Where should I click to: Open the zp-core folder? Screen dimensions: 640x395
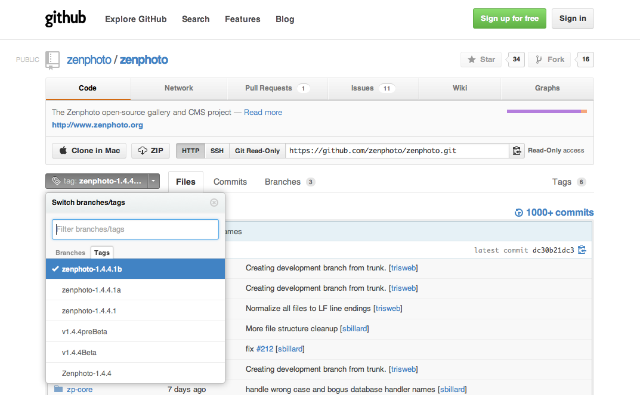(79, 390)
